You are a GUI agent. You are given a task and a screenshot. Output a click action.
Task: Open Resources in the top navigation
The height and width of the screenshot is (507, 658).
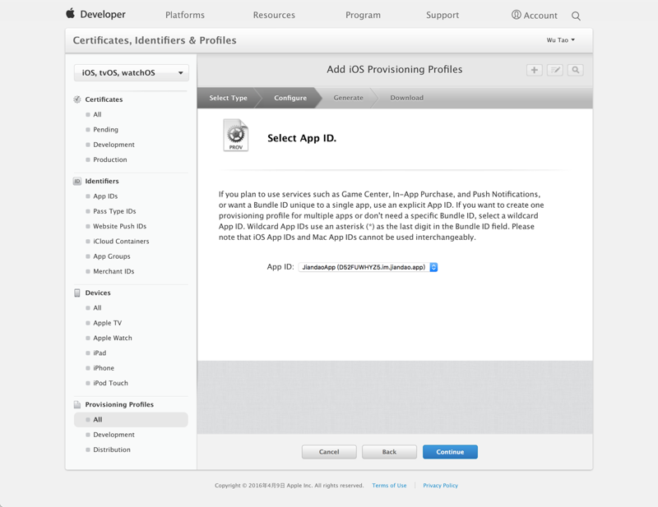click(274, 15)
